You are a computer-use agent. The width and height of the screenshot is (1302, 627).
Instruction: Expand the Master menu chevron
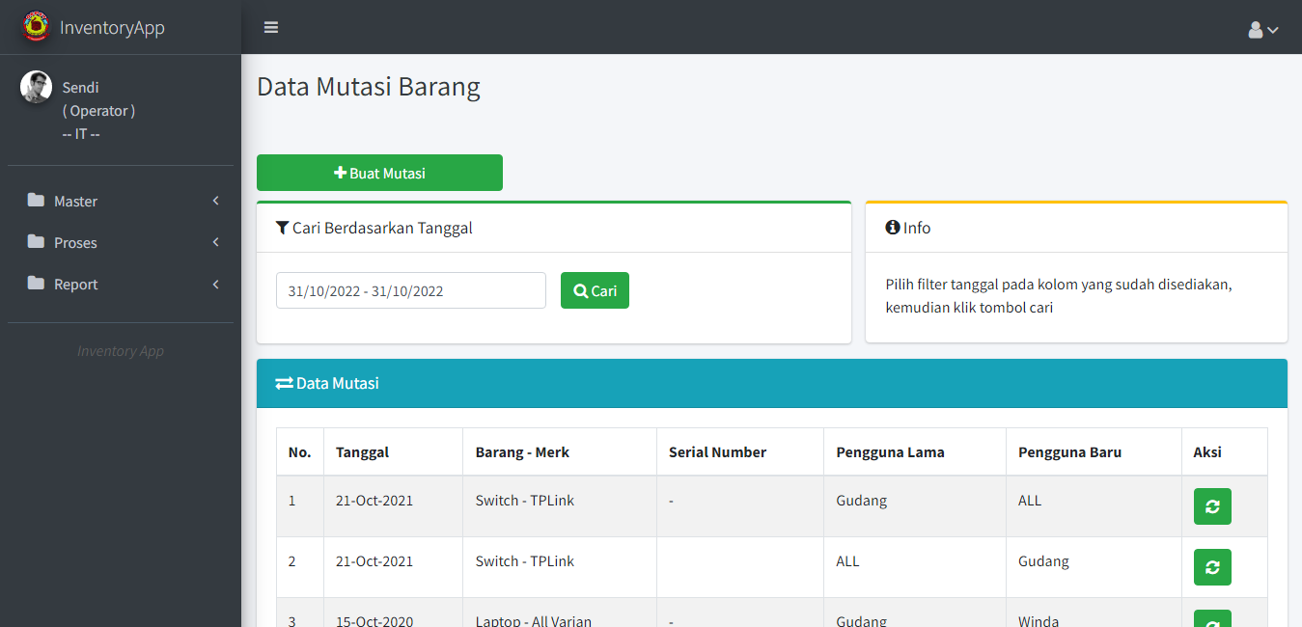click(216, 201)
